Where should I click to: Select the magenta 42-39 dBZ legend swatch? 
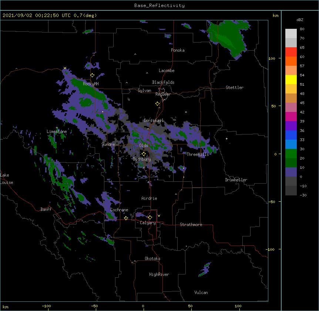pyautogui.click(x=291, y=116)
